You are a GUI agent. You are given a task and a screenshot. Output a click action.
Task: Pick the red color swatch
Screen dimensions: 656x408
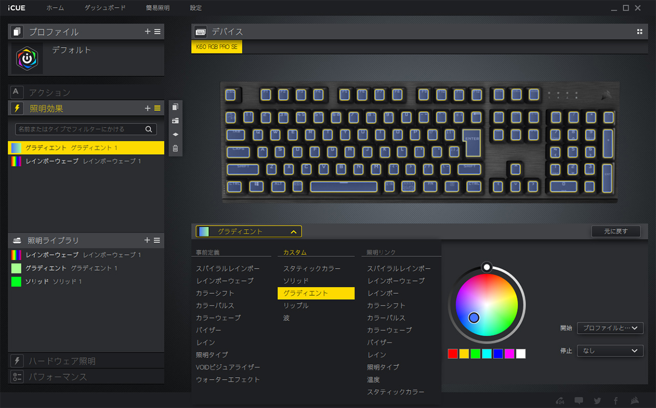[453, 354]
